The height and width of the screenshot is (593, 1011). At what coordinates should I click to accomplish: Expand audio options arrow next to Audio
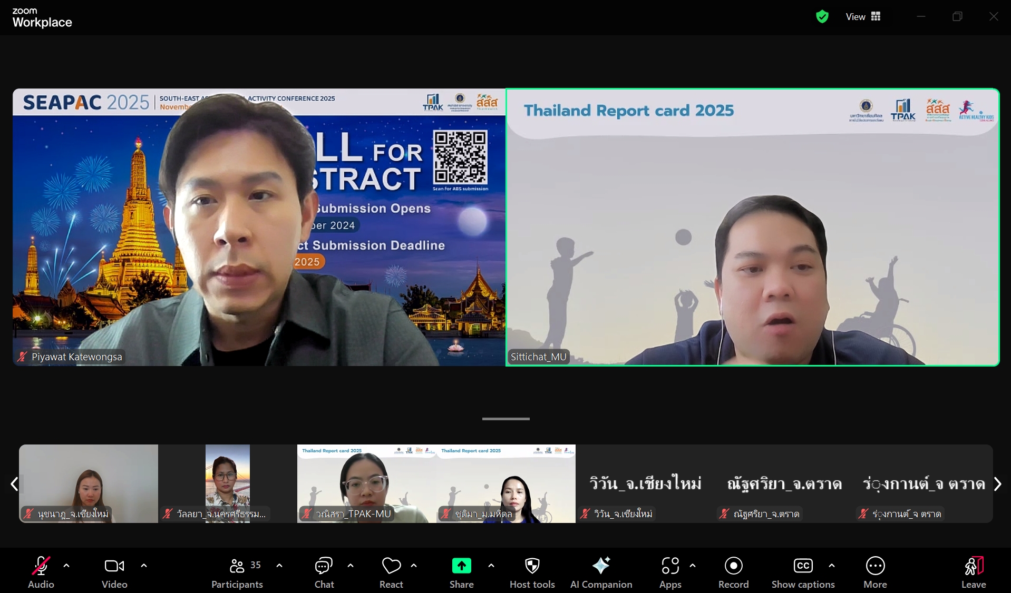(66, 566)
